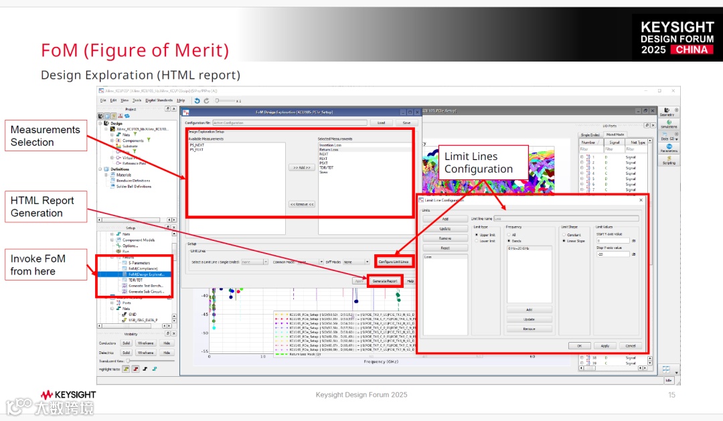The height and width of the screenshot is (421, 723).
Task: Open the Single Ended limit line dropdown
Action: (x=254, y=262)
